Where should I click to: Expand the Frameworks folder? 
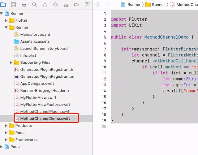coord(6,140)
